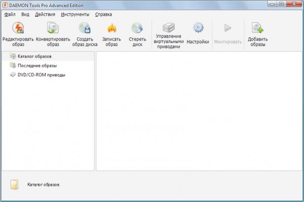Click the Каталог образов tree icon

13,56
